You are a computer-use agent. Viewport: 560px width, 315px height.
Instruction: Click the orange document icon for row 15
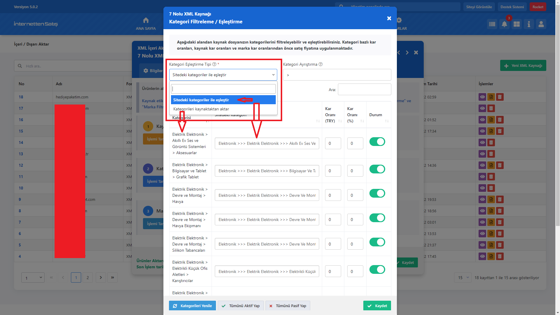[491, 131]
